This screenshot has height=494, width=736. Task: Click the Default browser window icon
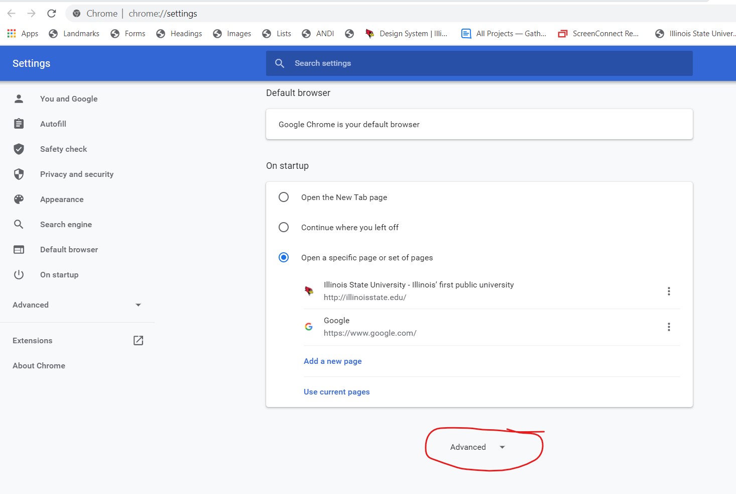(x=19, y=250)
